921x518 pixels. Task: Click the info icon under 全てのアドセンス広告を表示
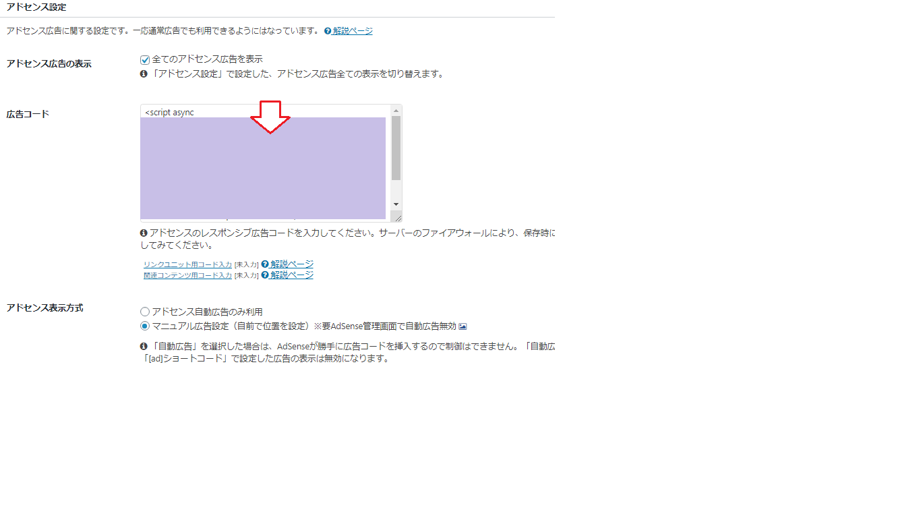point(144,74)
